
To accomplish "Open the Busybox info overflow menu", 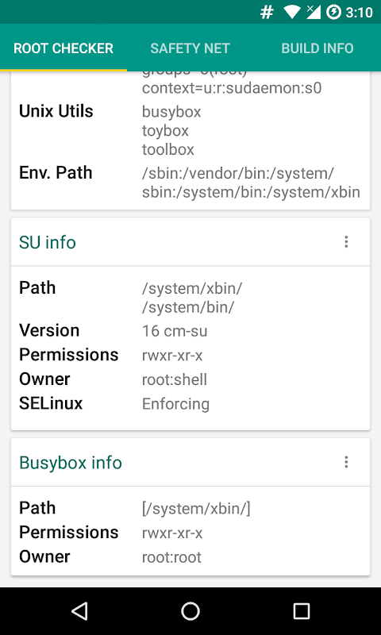I will click(x=346, y=462).
